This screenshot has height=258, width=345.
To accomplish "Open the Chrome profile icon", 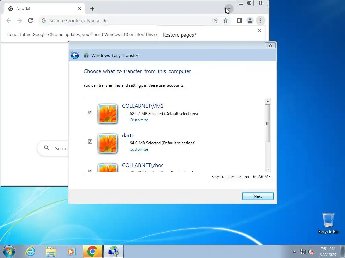I will (250, 20).
